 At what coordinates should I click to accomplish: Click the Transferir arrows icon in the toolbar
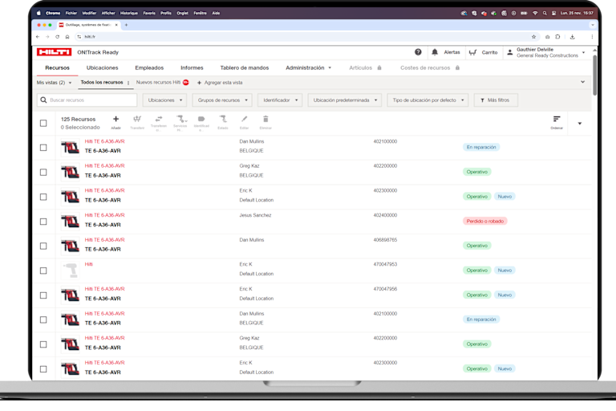pyautogui.click(x=159, y=120)
